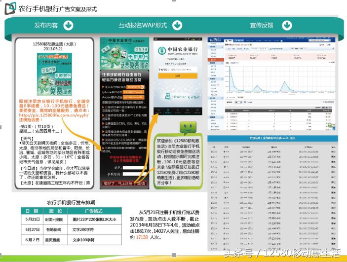This screenshot has height=262, width=347.
Task: Click the orange login button on the phone screen
Action: point(178,76)
